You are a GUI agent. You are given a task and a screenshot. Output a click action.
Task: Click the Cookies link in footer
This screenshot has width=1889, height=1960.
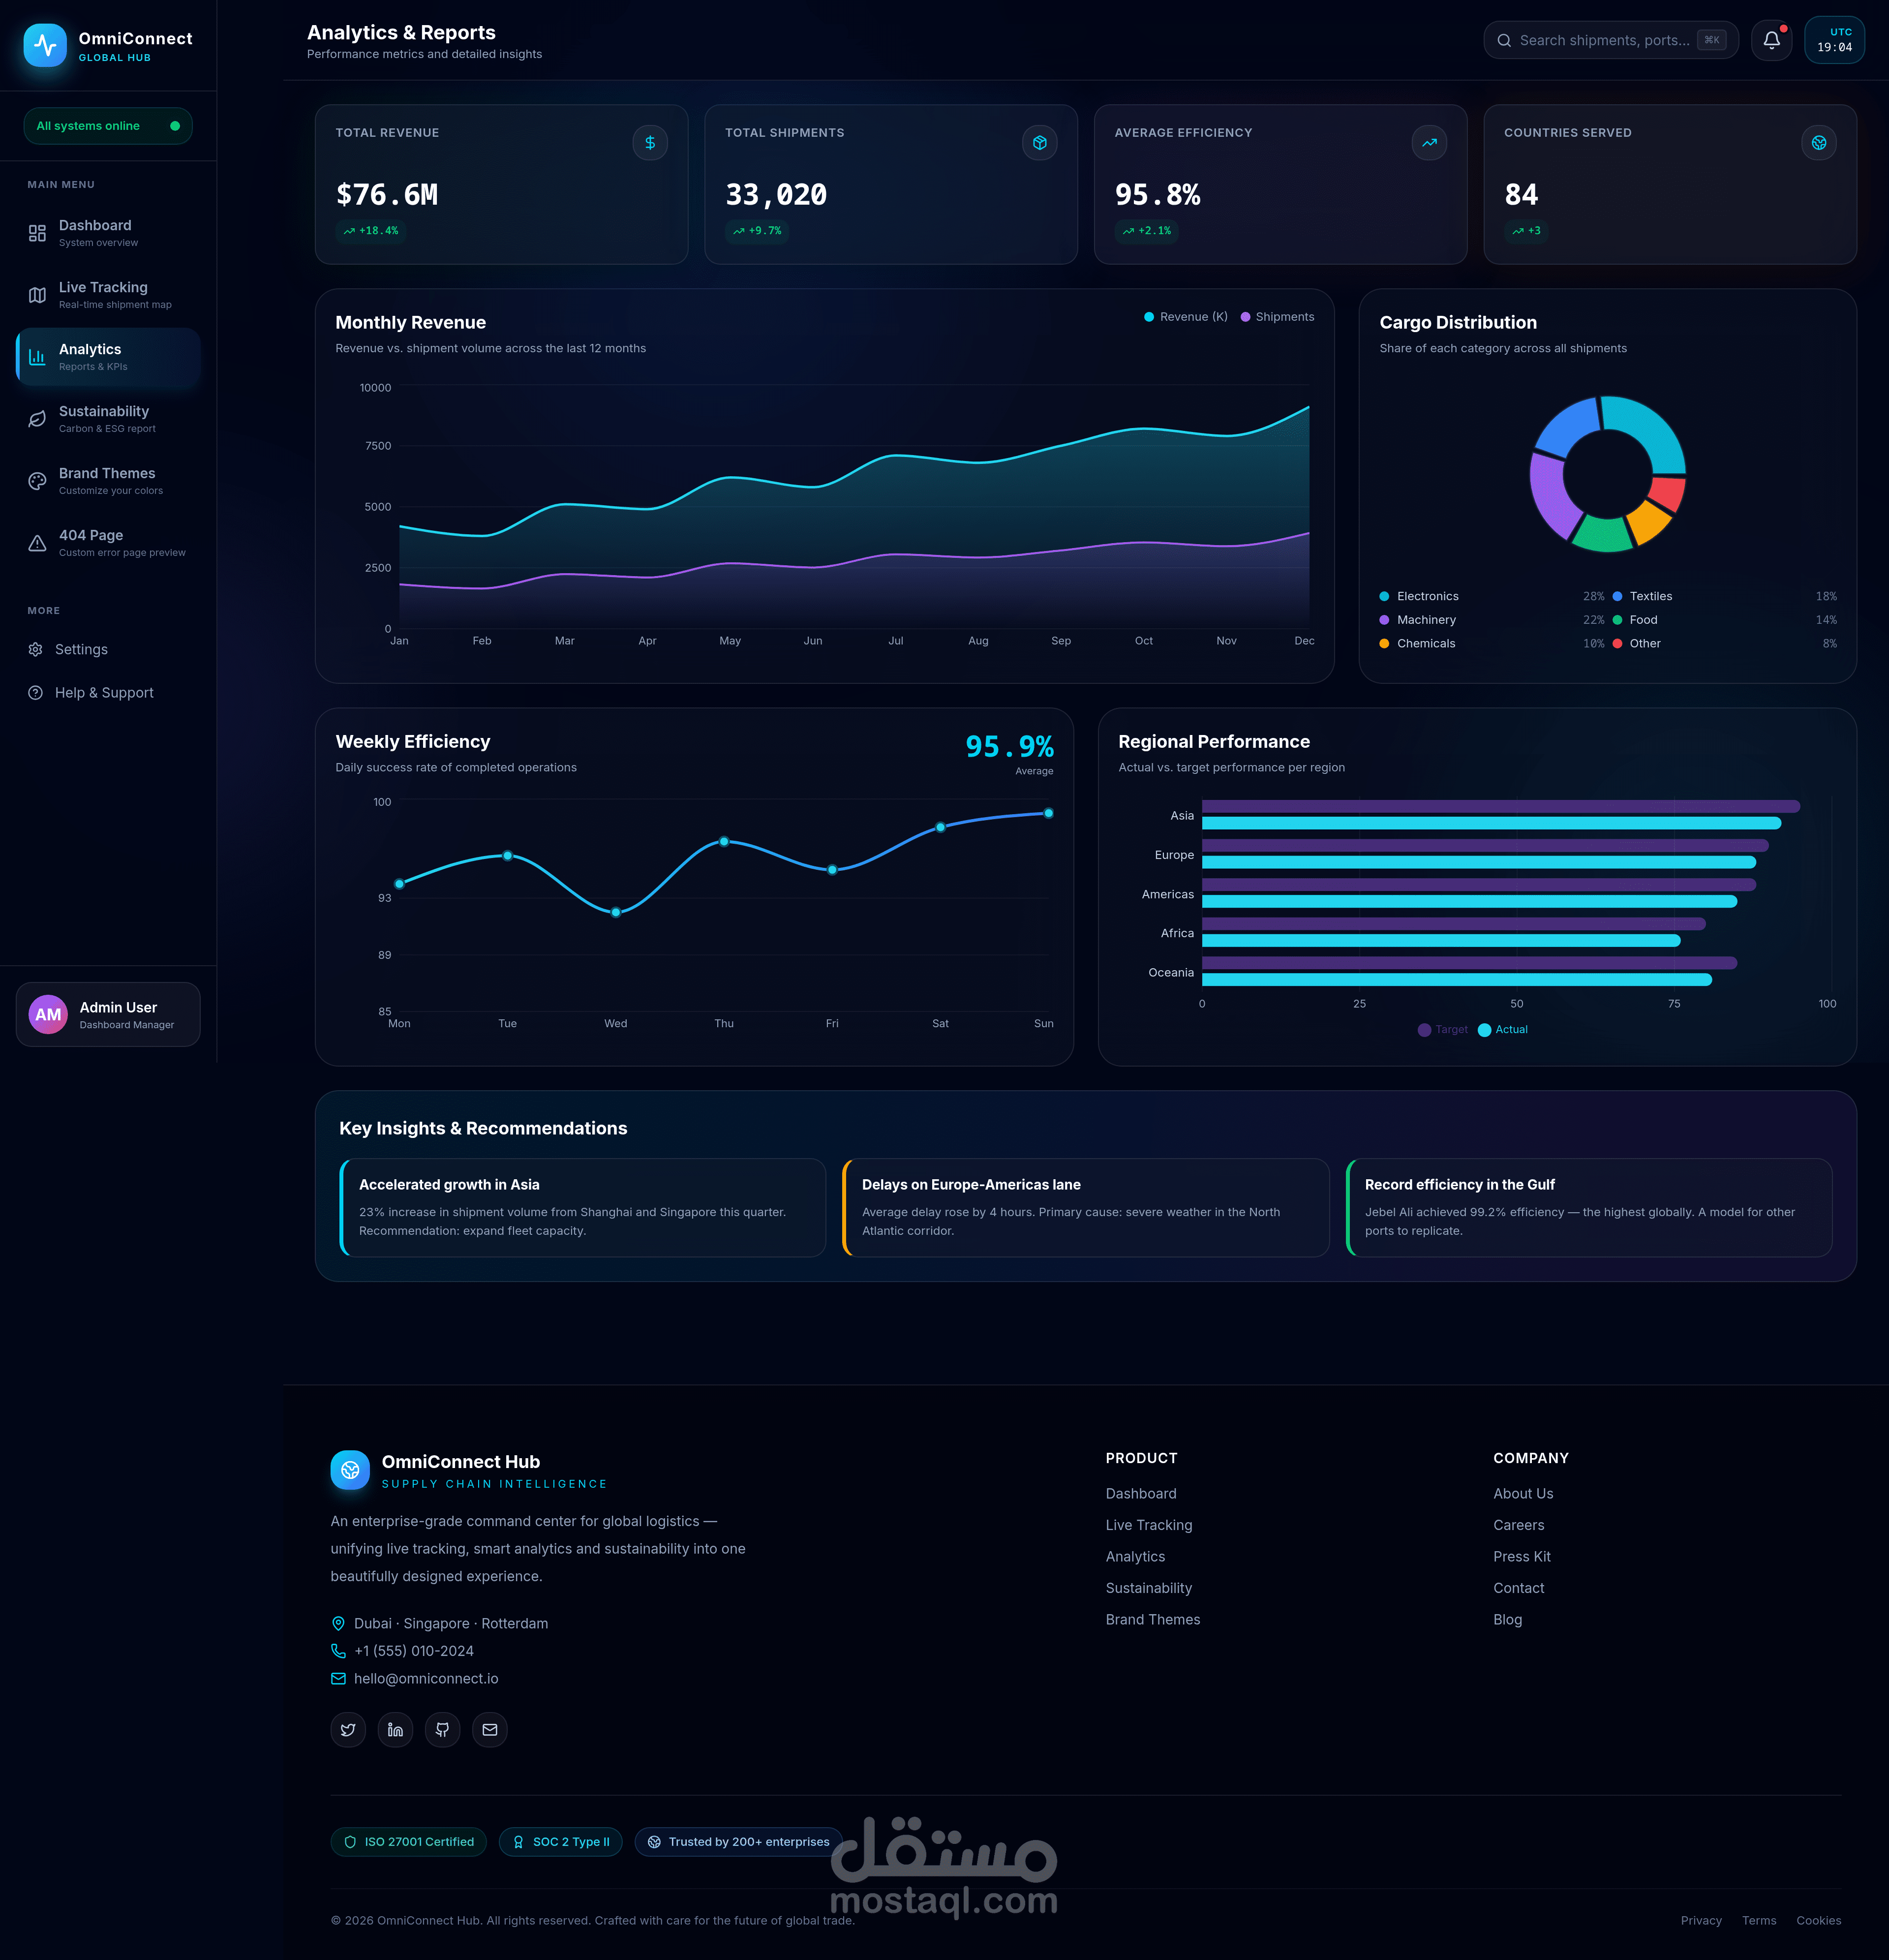[1818, 1920]
